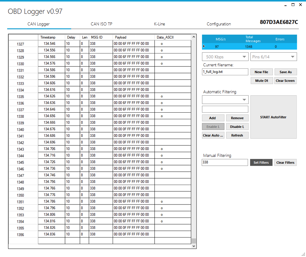
Task: Click the row pointer arrow in statistics grid
Action: click(204, 46)
